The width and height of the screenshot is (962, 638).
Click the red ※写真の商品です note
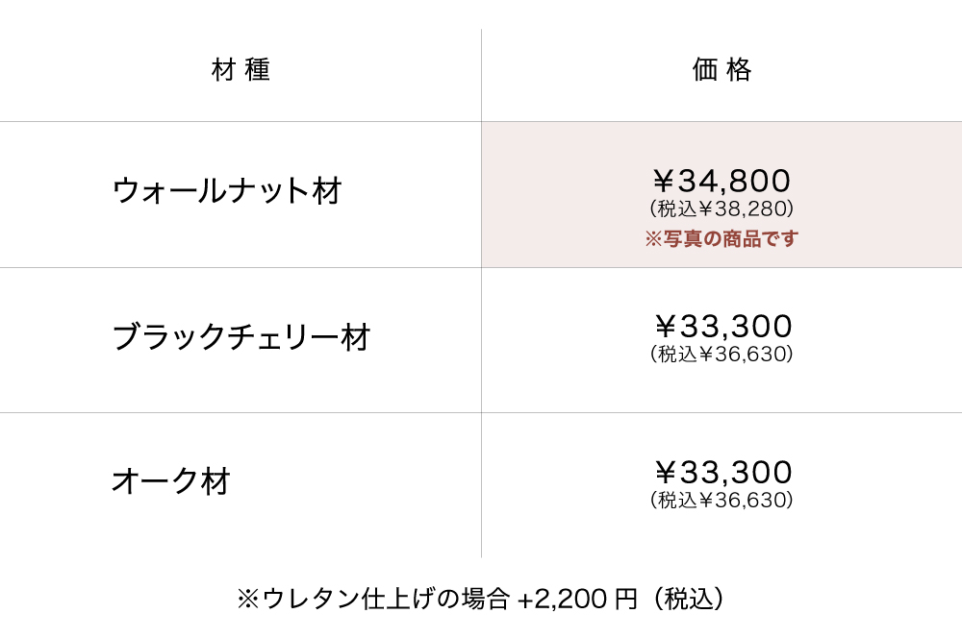pyautogui.click(x=721, y=238)
